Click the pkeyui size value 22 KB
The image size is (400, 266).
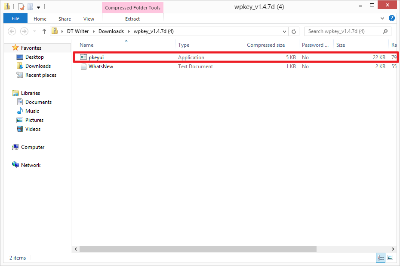click(x=379, y=57)
